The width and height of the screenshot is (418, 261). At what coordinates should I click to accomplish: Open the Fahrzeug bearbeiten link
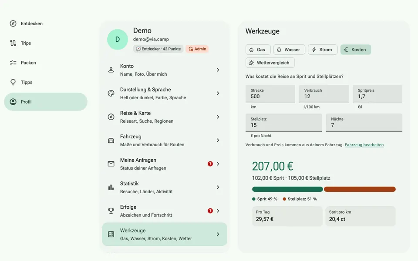[x=364, y=145]
